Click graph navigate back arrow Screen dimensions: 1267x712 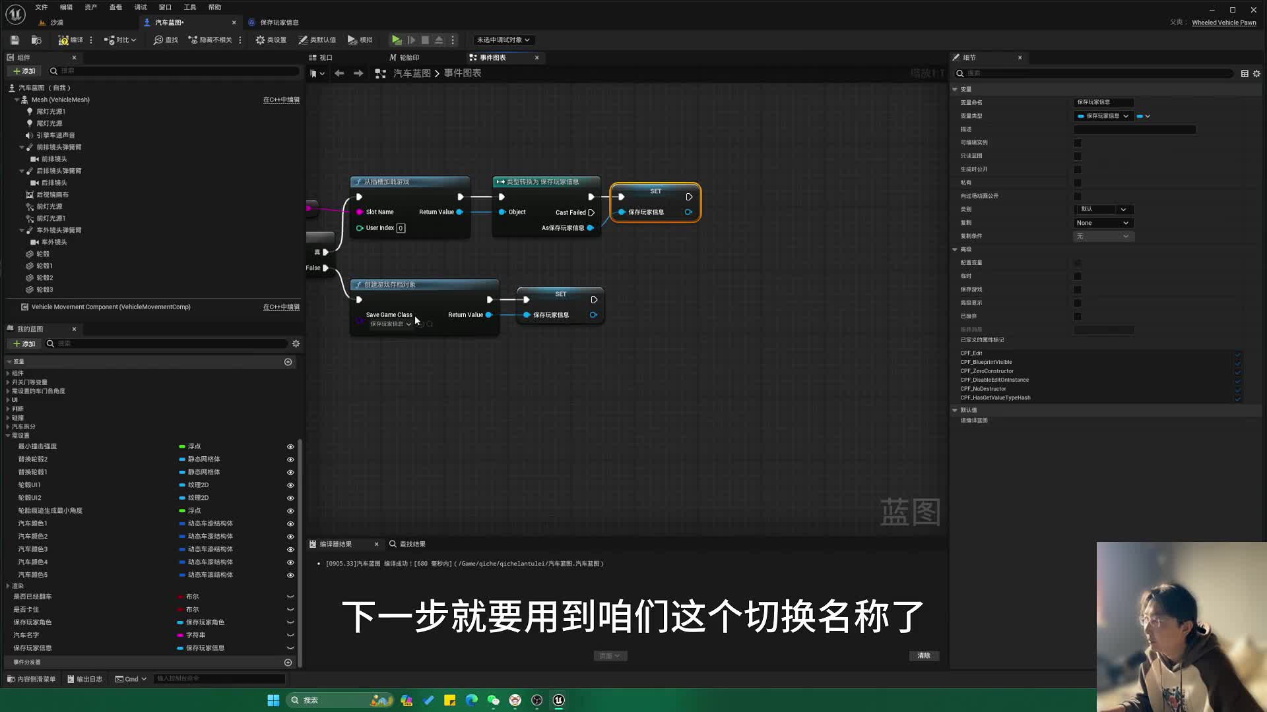click(339, 73)
